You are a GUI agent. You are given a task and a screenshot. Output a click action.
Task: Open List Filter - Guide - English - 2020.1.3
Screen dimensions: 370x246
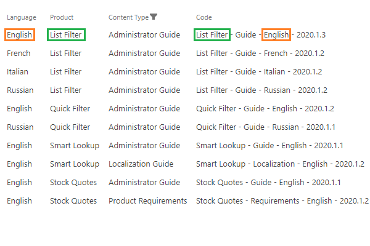click(261, 35)
